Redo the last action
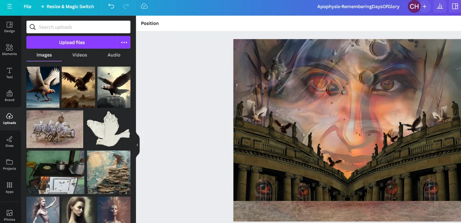The width and height of the screenshot is (461, 223). 126,6
